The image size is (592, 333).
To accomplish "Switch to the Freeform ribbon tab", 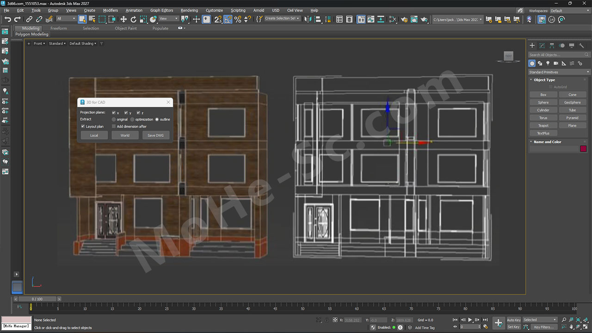I will (x=59, y=28).
